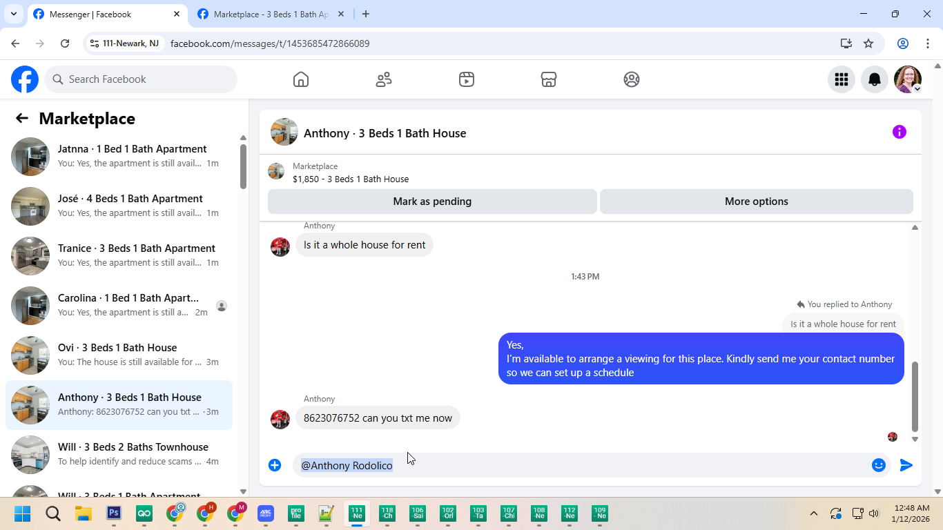Click Anthony's avatar beside the phone number message
943x530 pixels.
coord(280,420)
